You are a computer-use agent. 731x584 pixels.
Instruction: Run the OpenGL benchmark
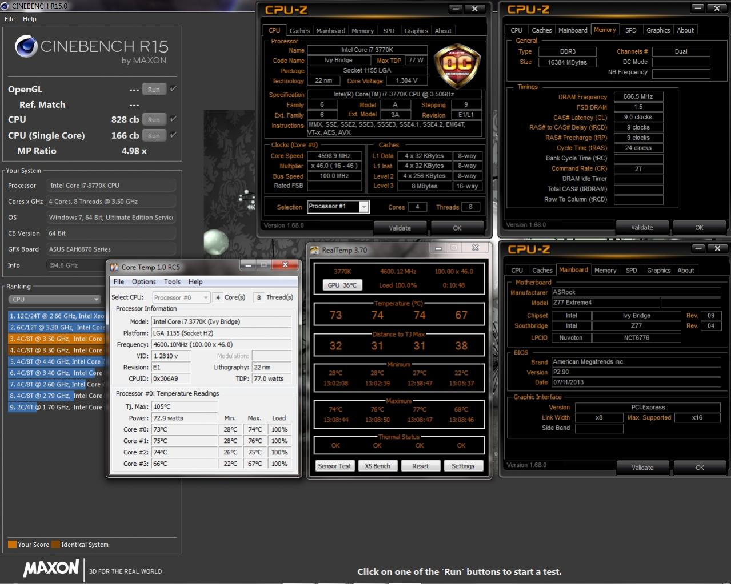click(154, 90)
